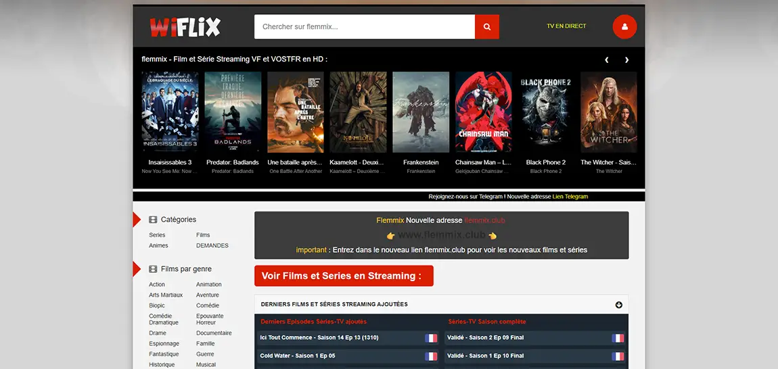The width and height of the screenshot is (778, 369).
Task: Click Derniers Episodes Séries-TV ajoutés heading
Action: tap(314, 322)
